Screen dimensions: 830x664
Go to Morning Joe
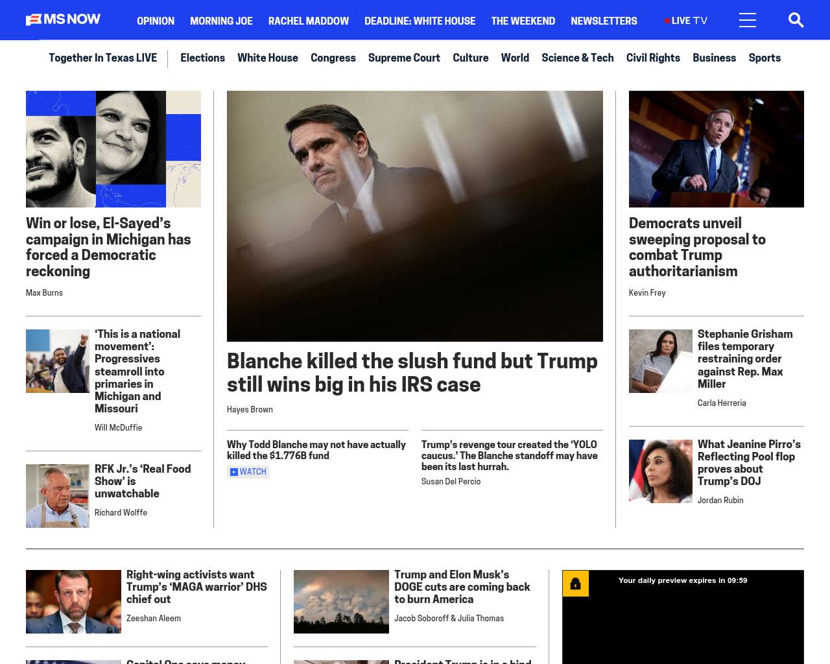pyautogui.click(x=221, y=21)
